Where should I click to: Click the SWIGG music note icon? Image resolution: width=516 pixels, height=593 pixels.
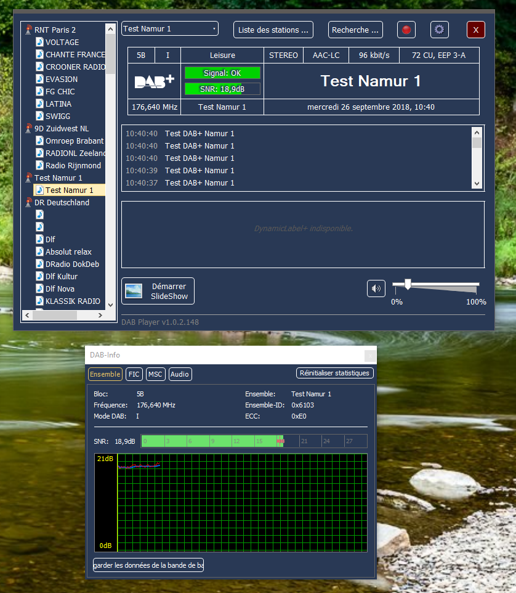click(39, 116)
